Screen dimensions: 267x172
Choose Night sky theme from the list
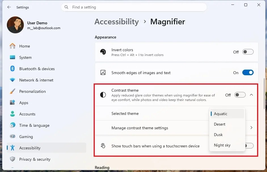pyautogui.click(x=227, y=145)
